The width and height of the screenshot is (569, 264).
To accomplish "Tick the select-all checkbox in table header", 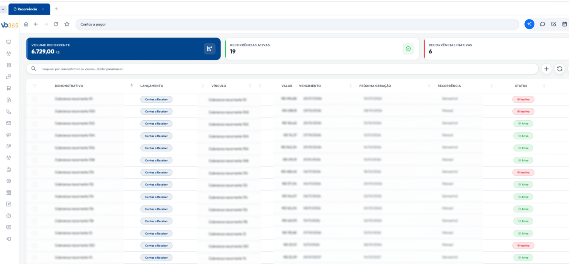I will [34, 86].
